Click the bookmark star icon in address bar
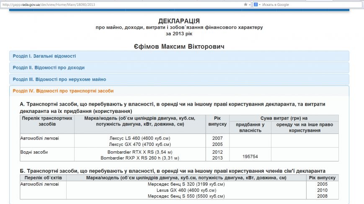 [x=245, y=5]
